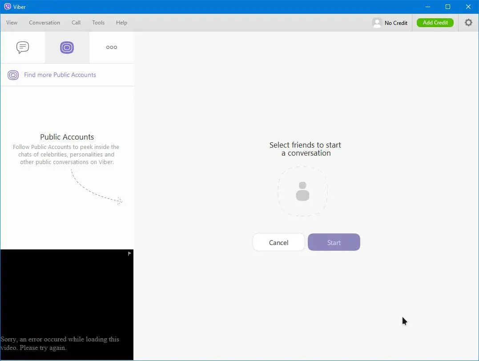This screenshot has height=361, width=479.
Task: Open the Help menu
Action: (121, 23)
